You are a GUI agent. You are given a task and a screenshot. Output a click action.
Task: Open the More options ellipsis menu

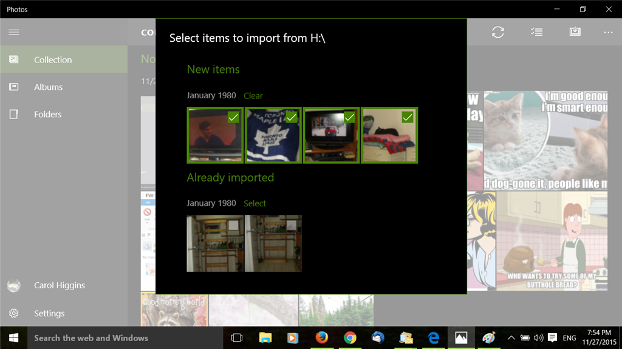(608, 32)
